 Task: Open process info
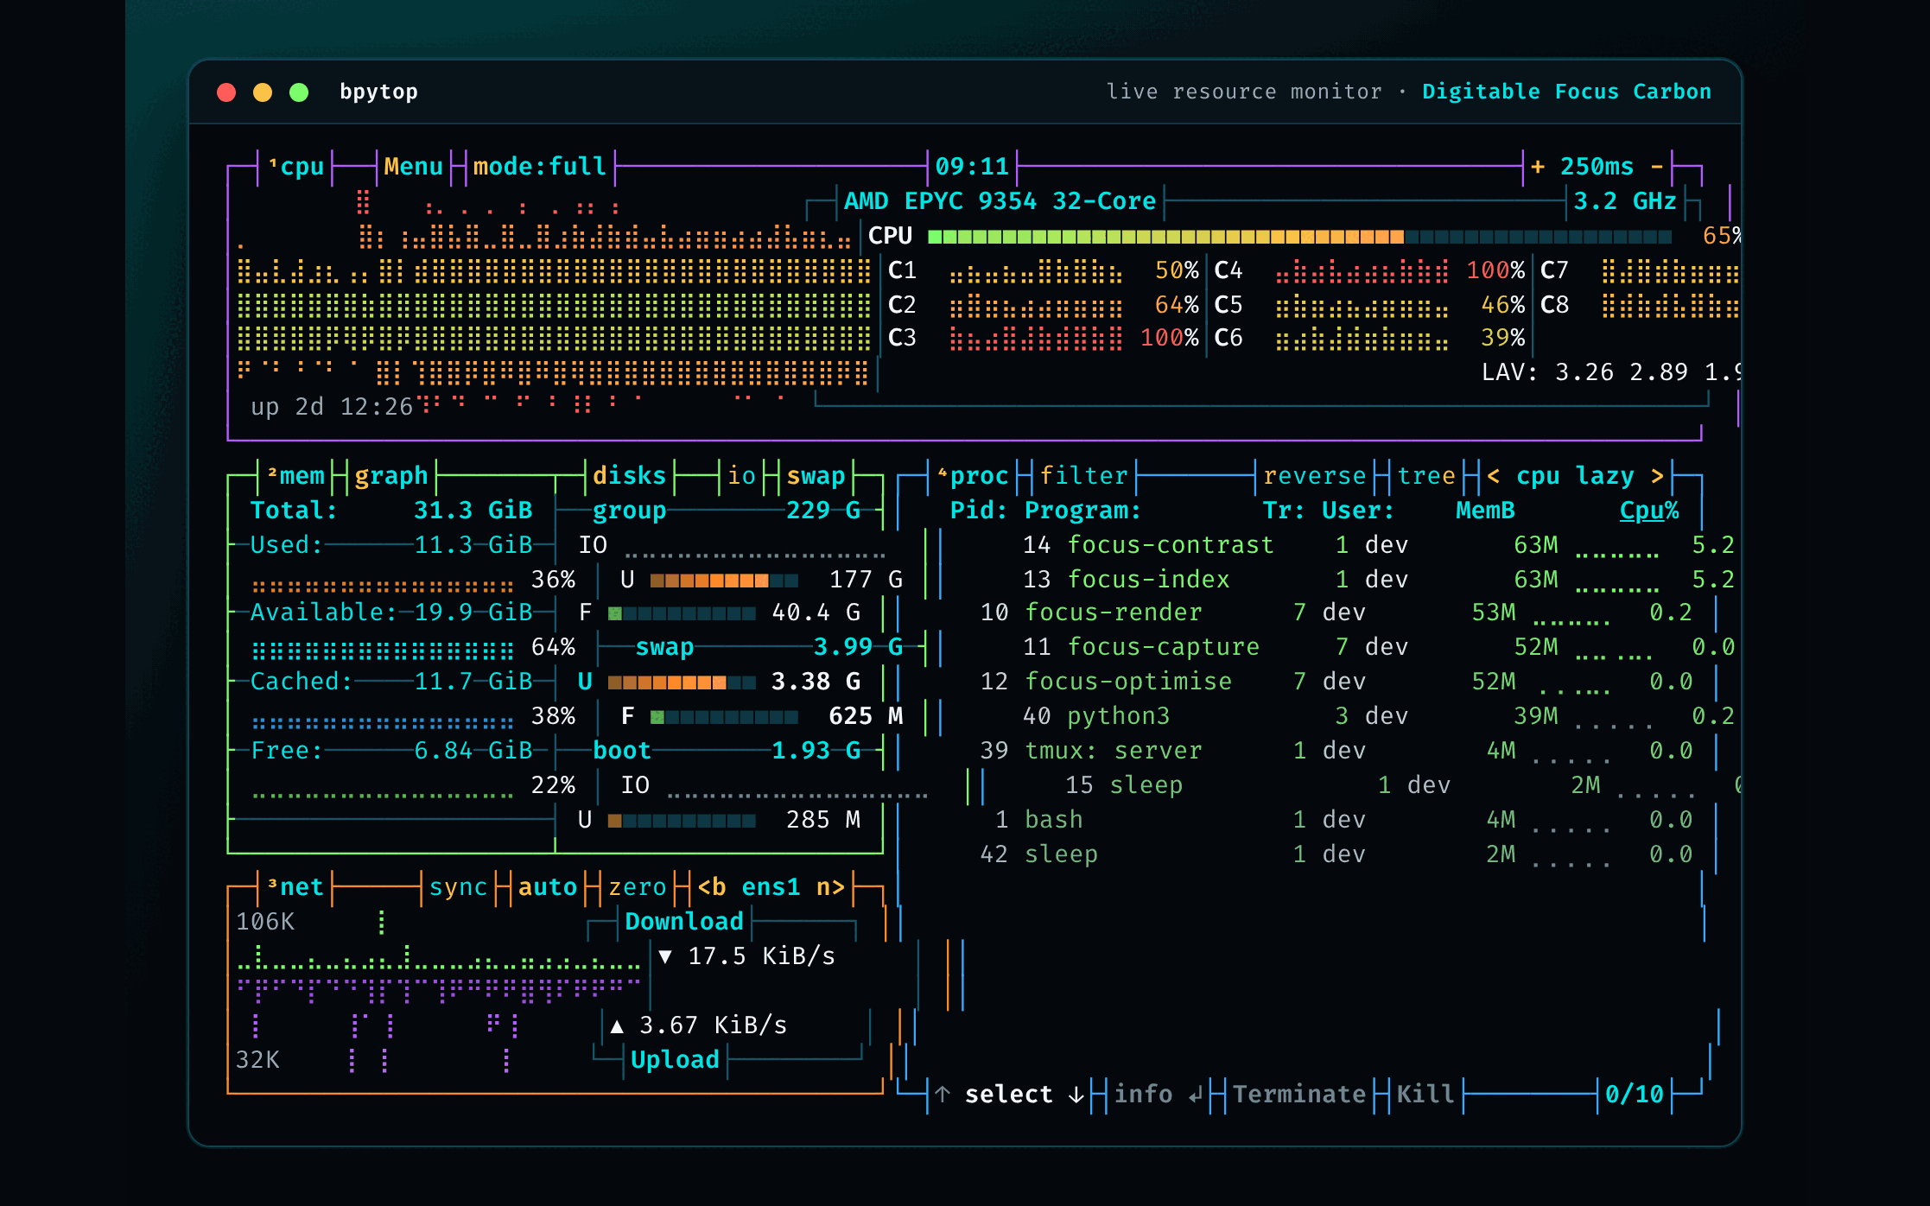point(1158,1094)
